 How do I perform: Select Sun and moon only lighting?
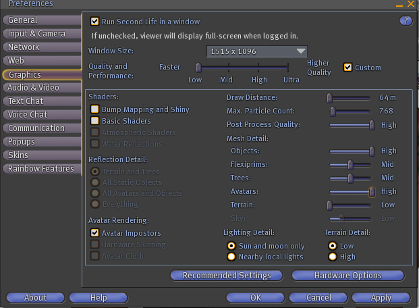pyautogui.click(x=231, y=246)
